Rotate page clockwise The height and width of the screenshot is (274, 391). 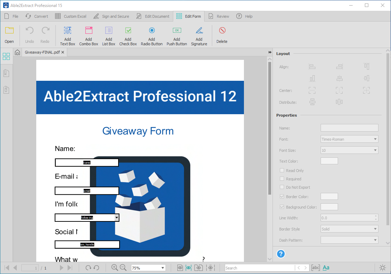click(x=88, y=268)
